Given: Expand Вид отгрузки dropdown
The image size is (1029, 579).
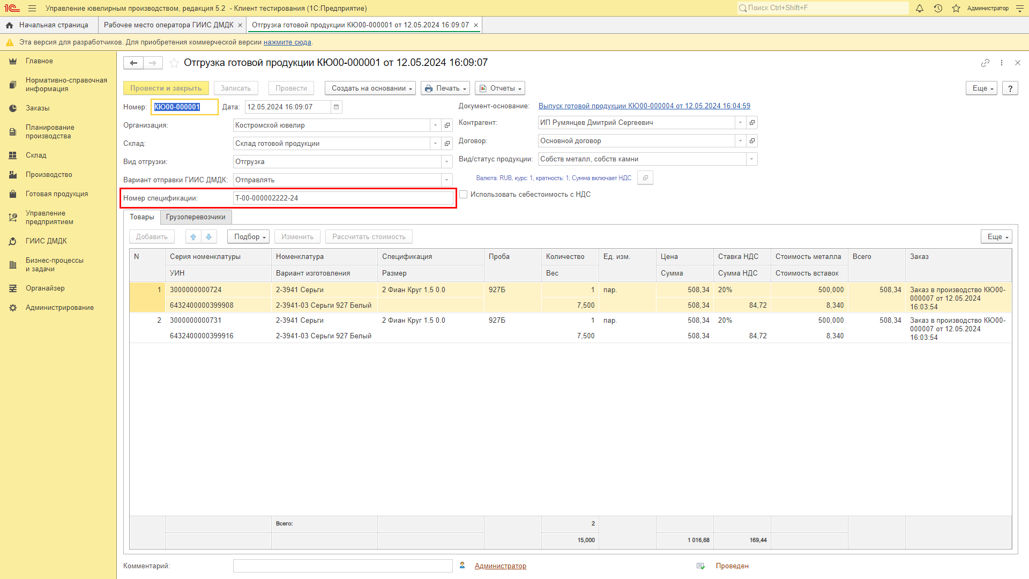Looking at the screenshot, I should [x=446, y=161].
